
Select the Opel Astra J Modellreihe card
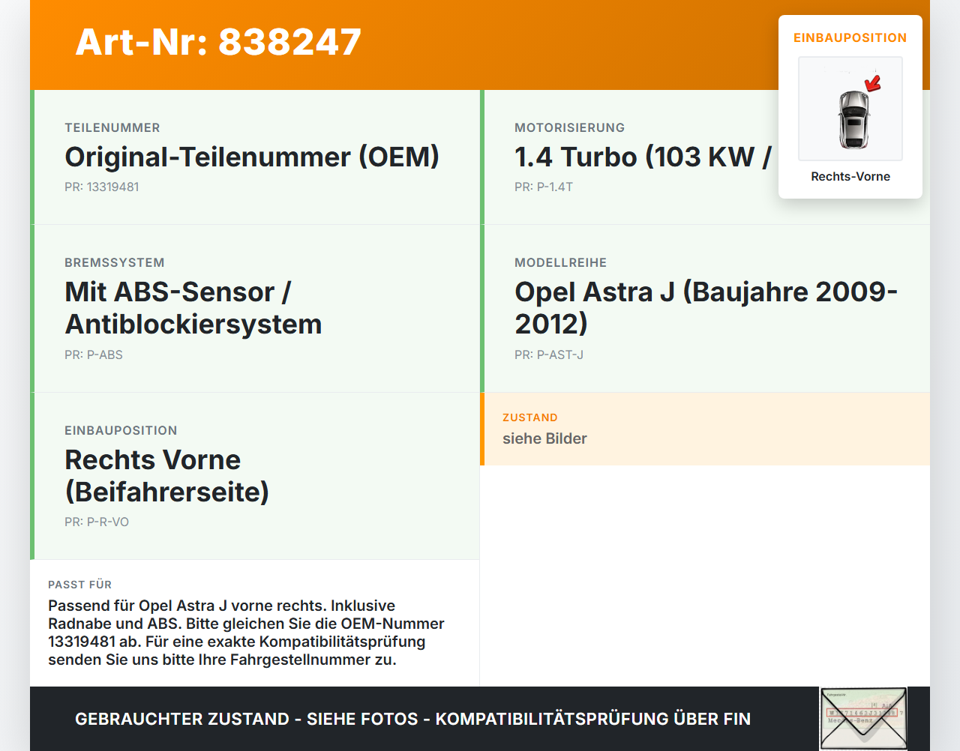tap(705, 309)
